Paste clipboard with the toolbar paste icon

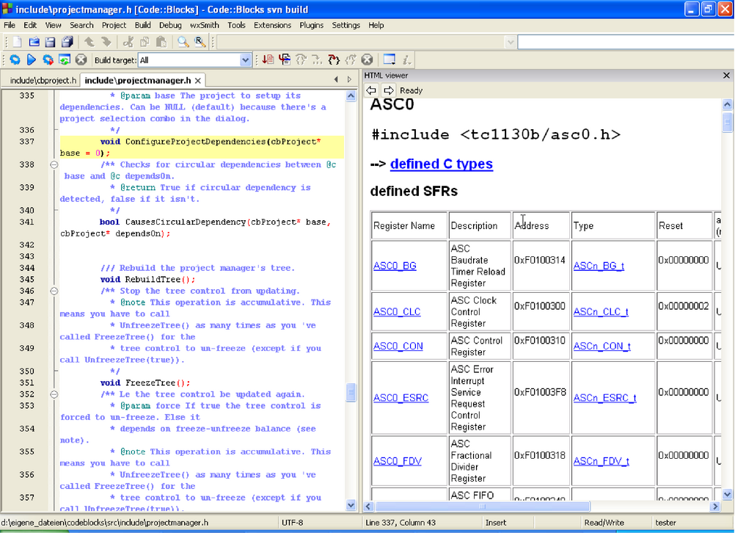[161, 43]
